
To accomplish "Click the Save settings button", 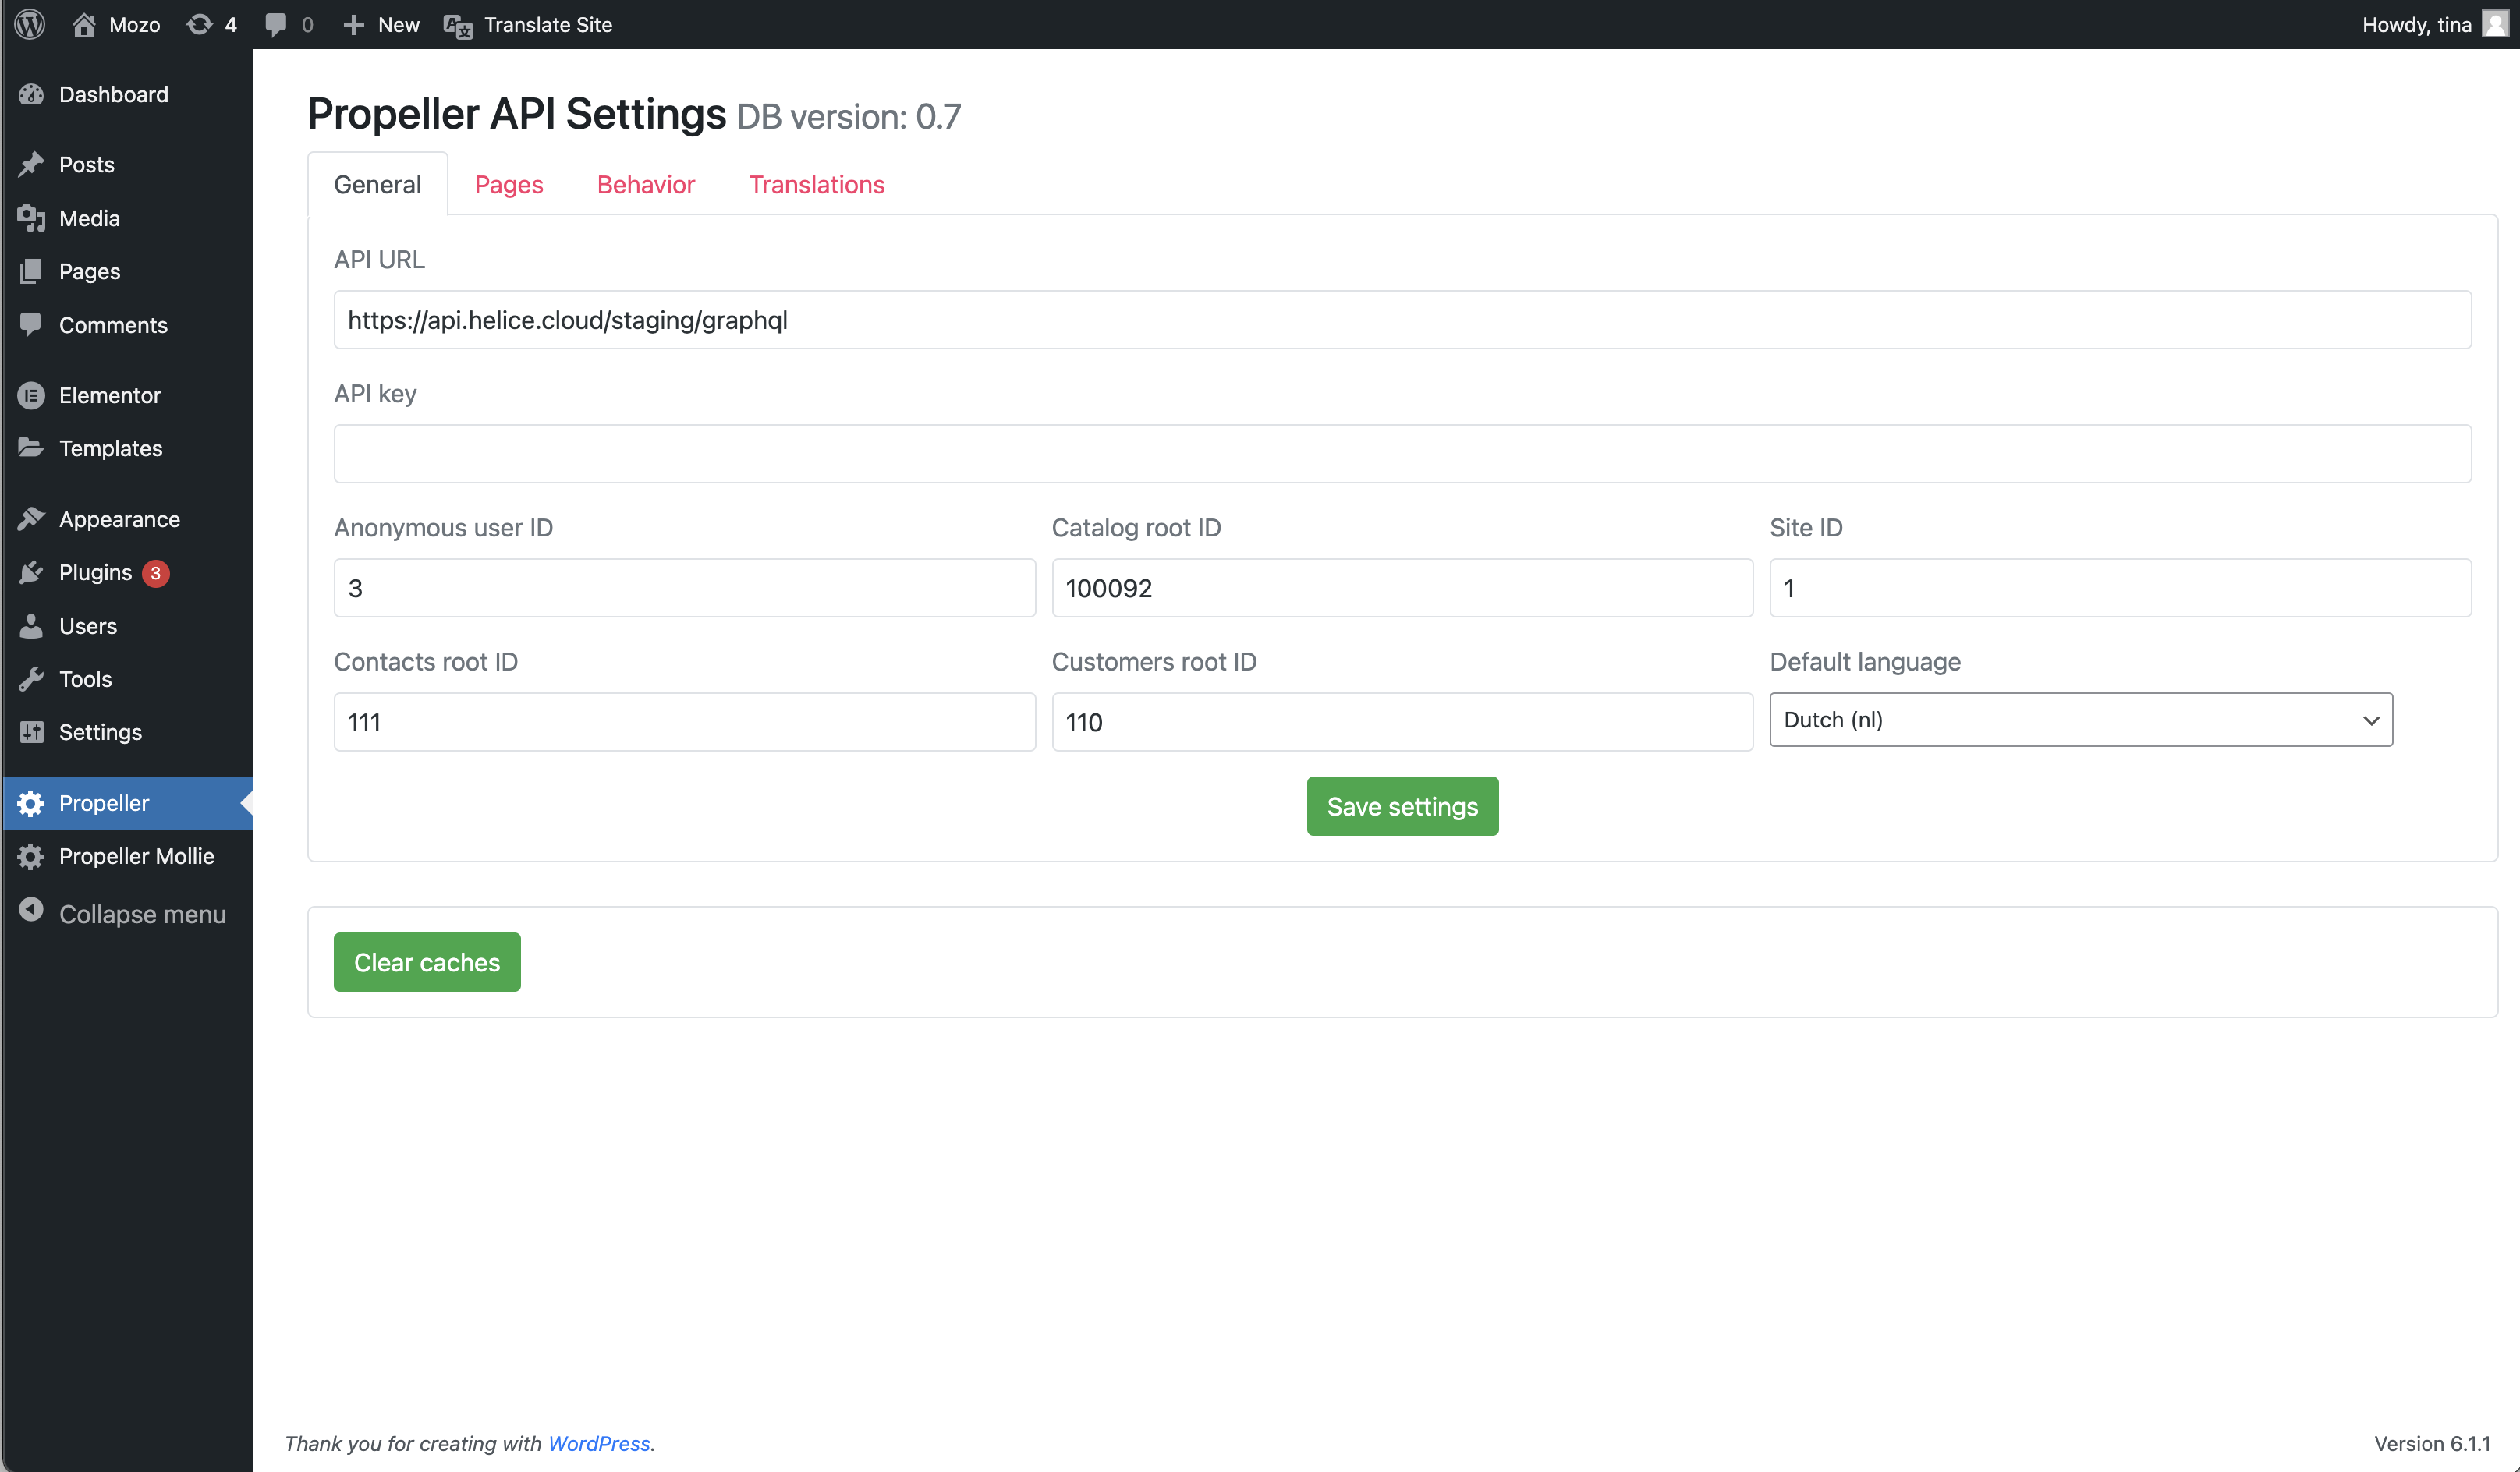I will 1402,805.
